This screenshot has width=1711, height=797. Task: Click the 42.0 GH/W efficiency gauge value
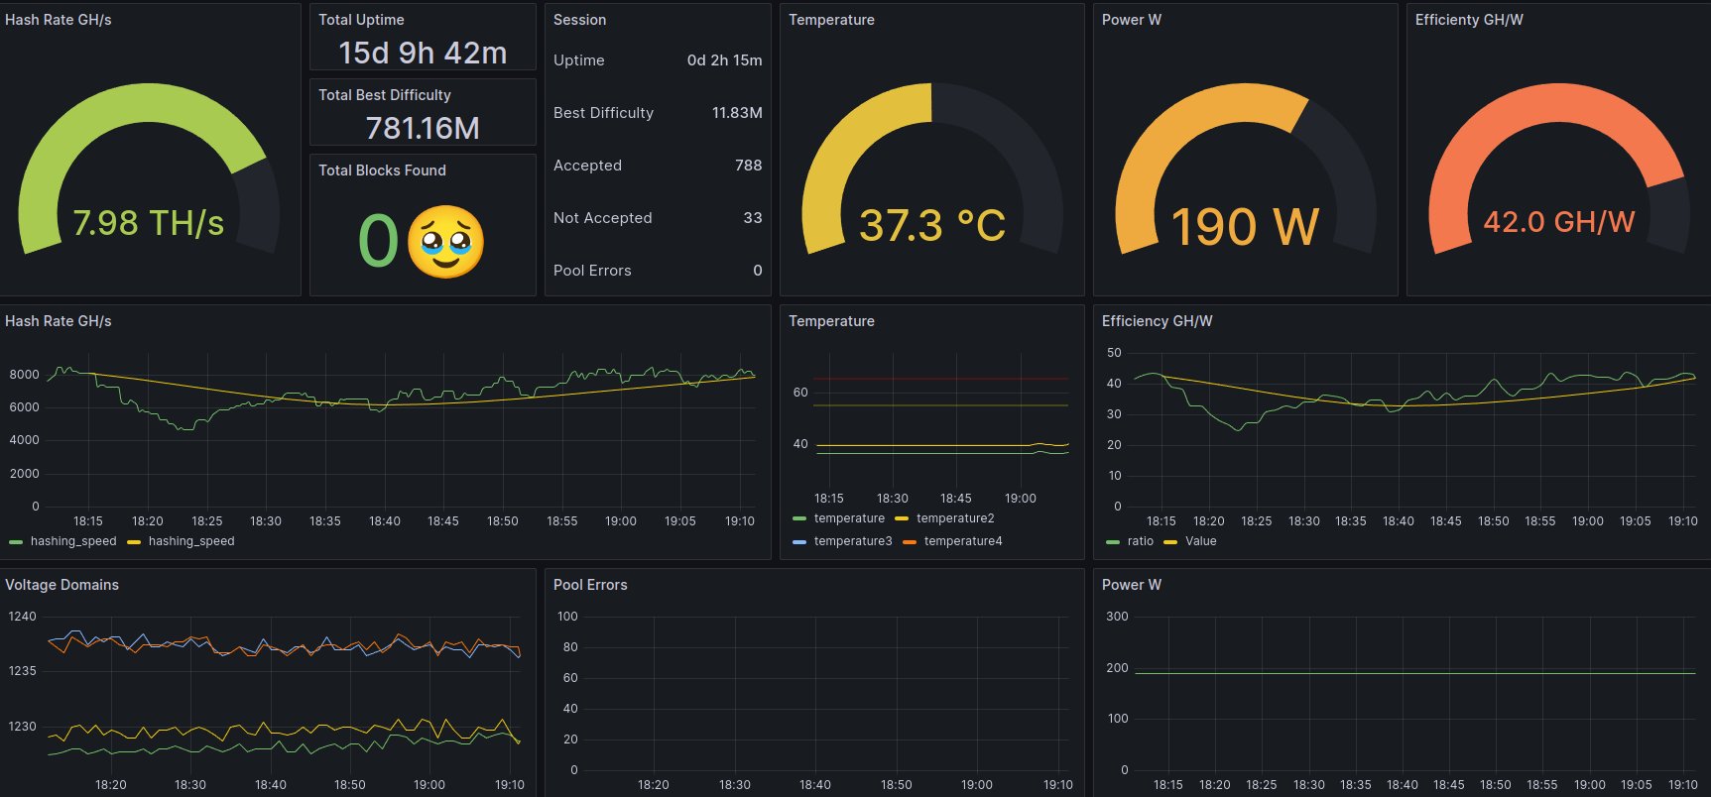[x=1558, y=222]
